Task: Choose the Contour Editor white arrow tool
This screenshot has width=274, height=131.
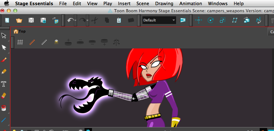Action: point(4,47)
